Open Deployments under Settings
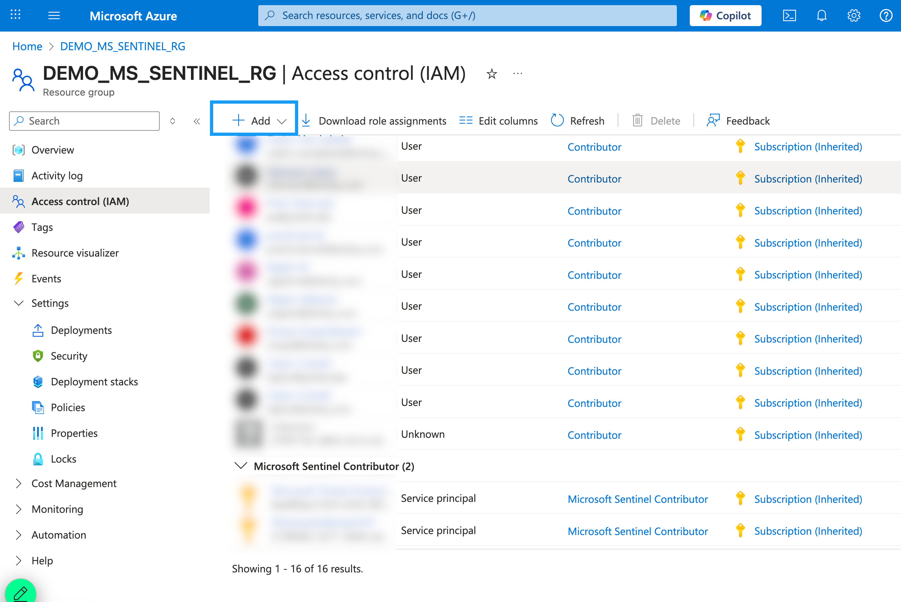The width and height of the screenshot is (901, 602). [81, 330]
